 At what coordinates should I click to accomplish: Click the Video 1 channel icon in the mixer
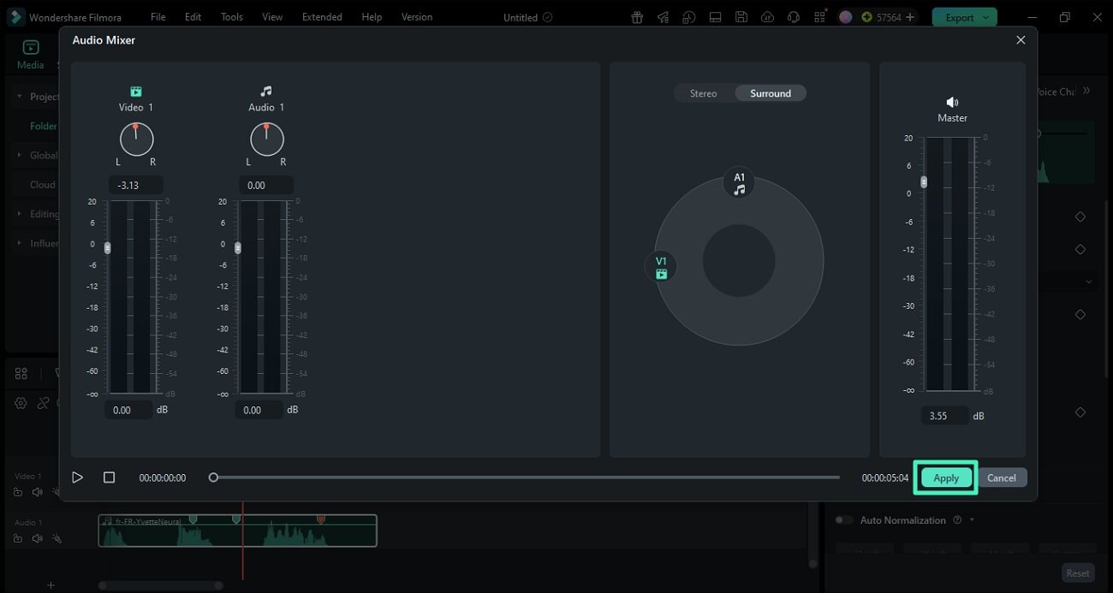(135, 92)
